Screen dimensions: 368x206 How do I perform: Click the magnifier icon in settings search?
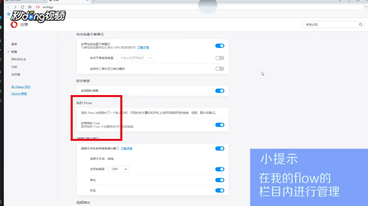point(361,24)
